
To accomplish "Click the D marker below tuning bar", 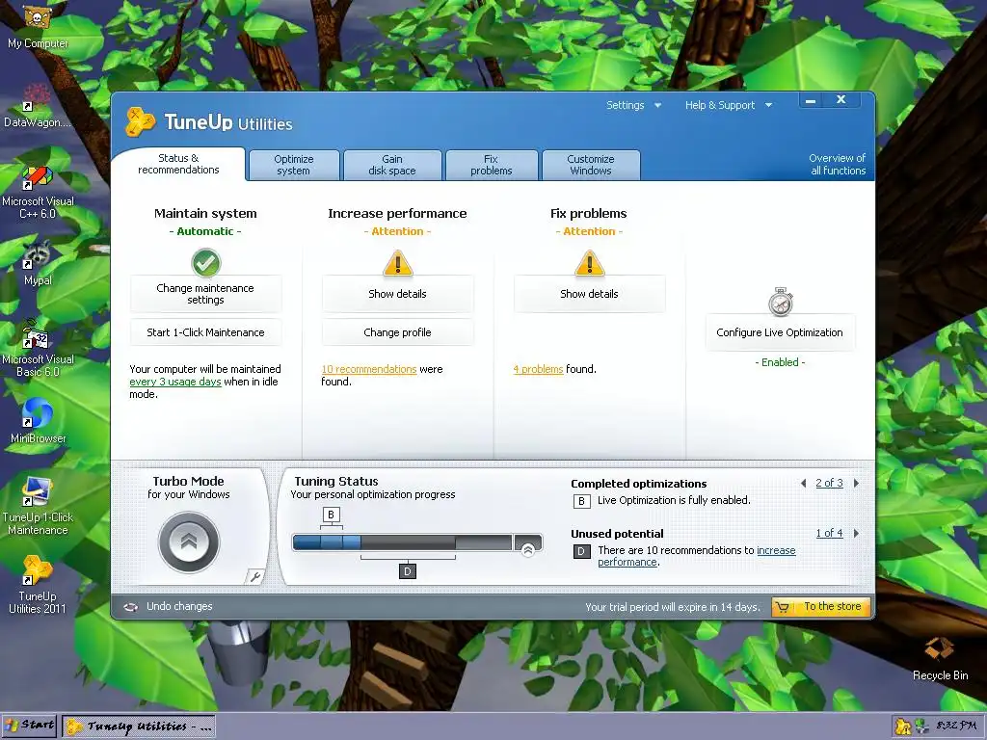I will [x=408, y=571].
